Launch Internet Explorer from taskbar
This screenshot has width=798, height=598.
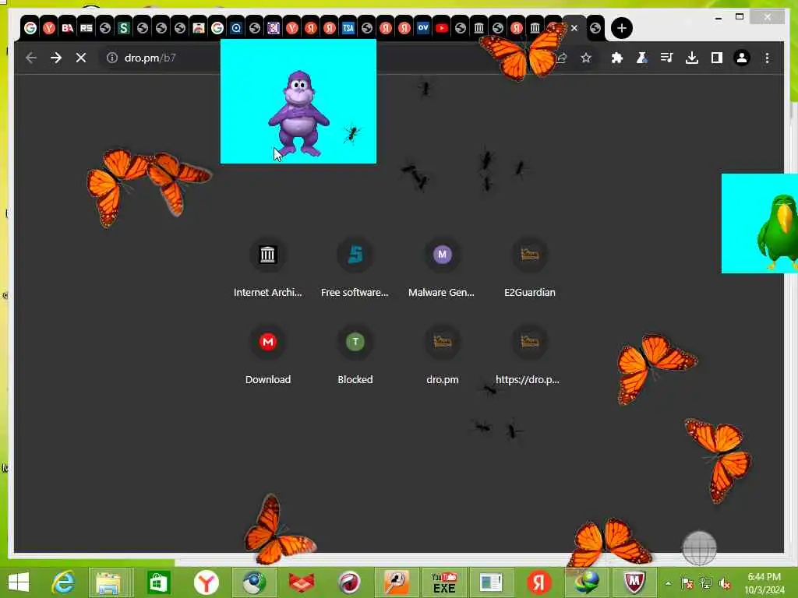[x=64, y=582]
